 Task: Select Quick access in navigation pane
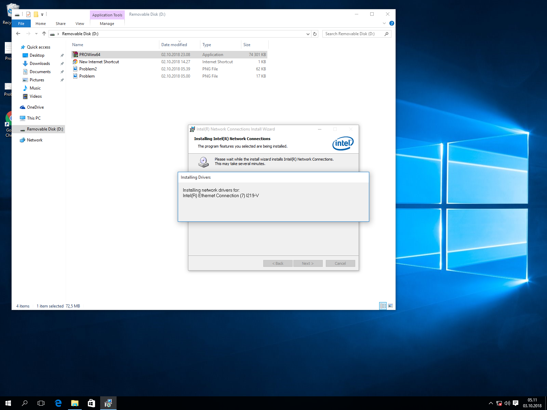(39, 47)
